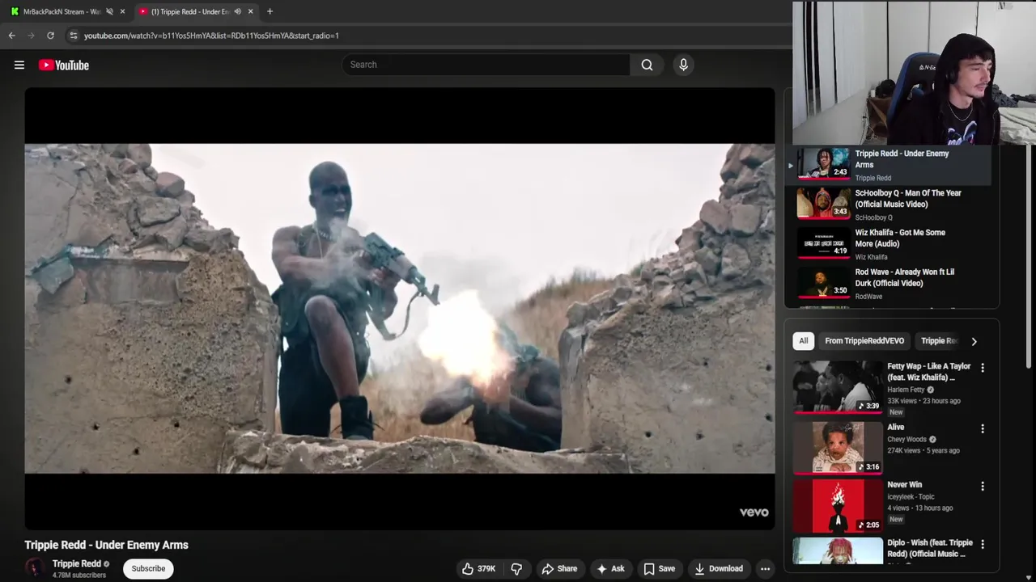
Task: Click the Never Win video title
Action: pos(904,485)
